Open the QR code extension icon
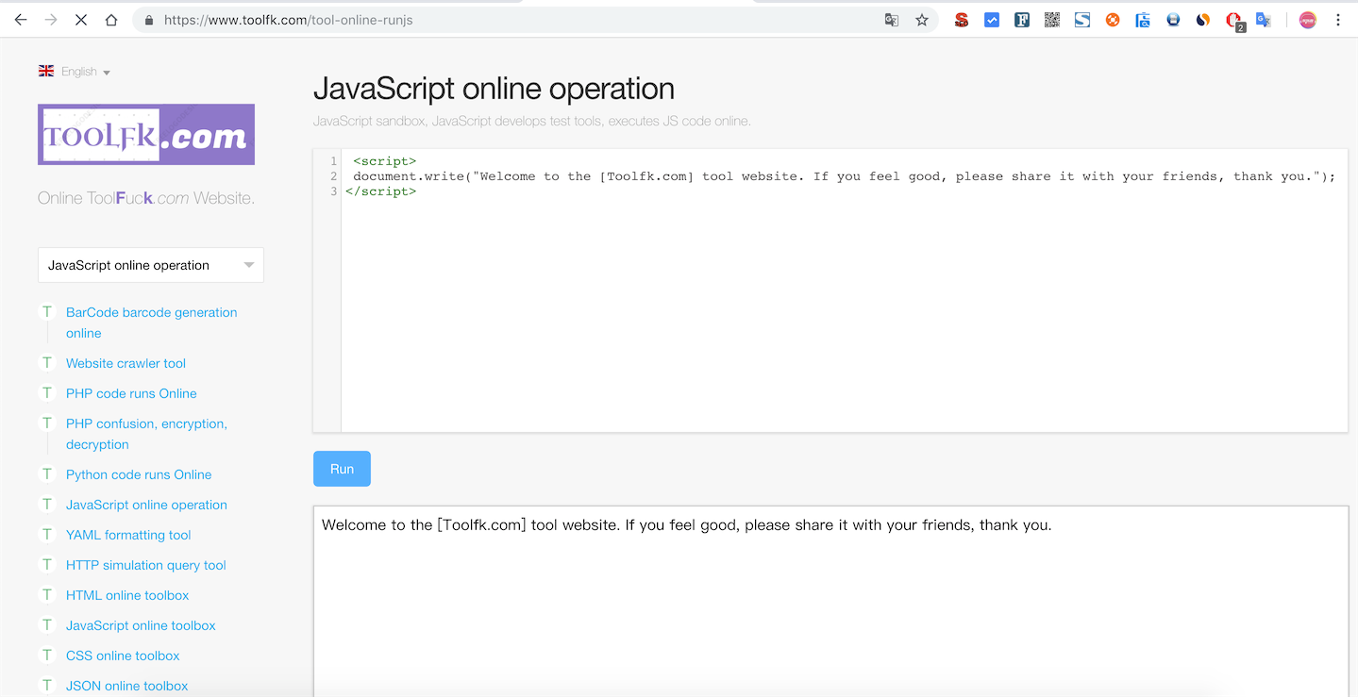This screenshot has height=697, width=1358. pos(1052,20)
